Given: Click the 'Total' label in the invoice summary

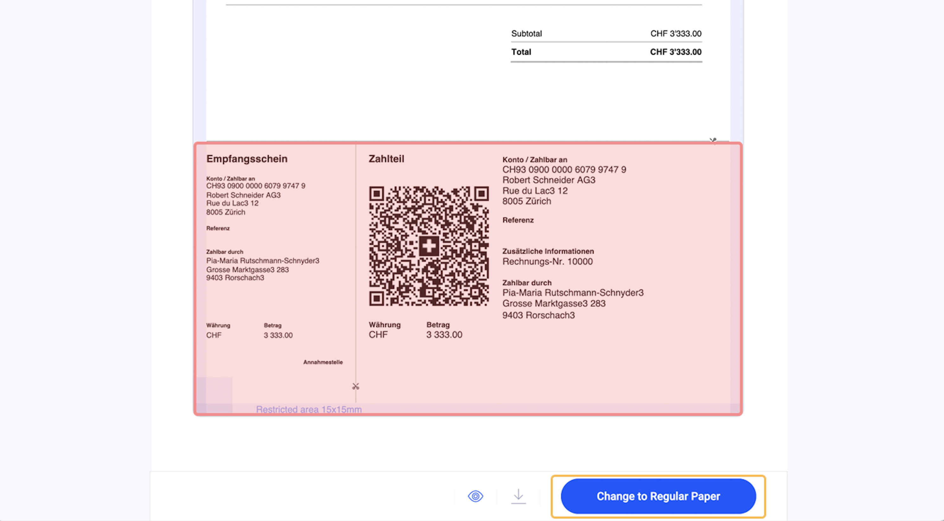Looking at the screenshot, I should (521, 52).
